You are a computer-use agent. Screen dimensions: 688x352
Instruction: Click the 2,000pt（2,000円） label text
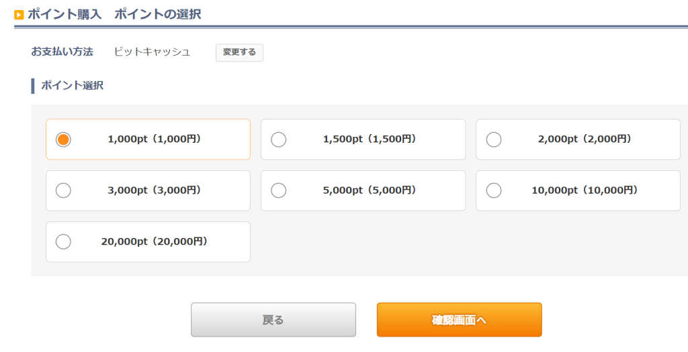pos(585,139)
